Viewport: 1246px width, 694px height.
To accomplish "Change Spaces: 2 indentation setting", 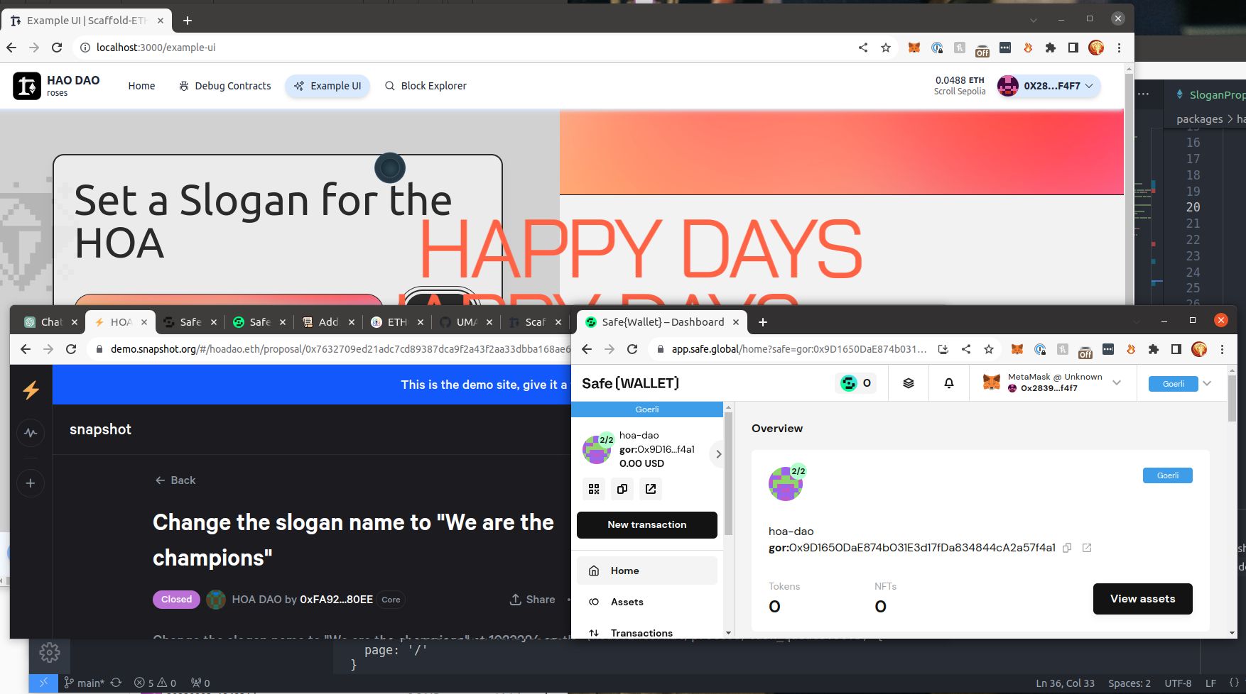I will coord(1129,683).
